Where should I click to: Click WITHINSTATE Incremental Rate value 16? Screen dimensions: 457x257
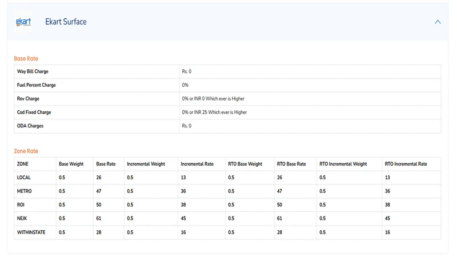point(183,232)
